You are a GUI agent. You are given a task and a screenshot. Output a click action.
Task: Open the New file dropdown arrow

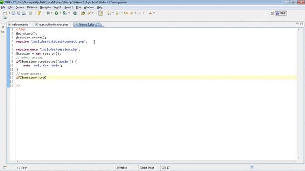pos(9,13)
